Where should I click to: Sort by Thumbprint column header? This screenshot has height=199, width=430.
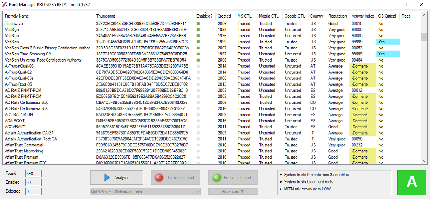(144, 16)
